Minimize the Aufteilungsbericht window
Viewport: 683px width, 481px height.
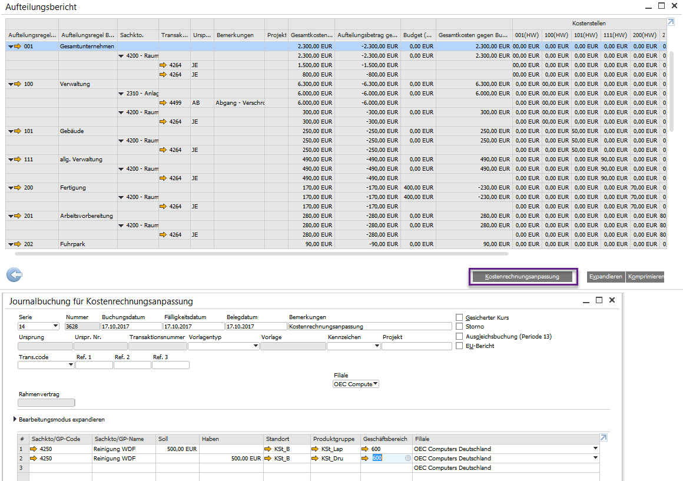tap(649, 6)
